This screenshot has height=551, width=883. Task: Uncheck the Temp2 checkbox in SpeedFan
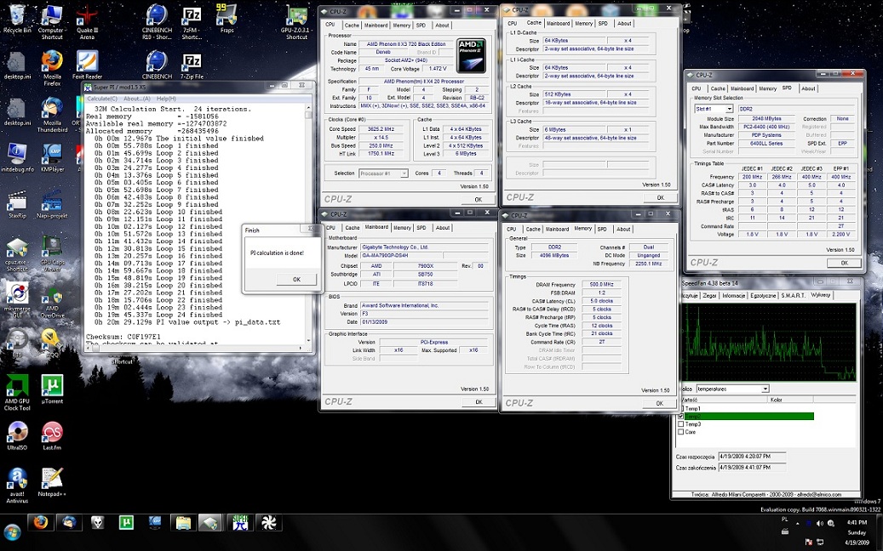pyautogui.click(x=681, y=417)
